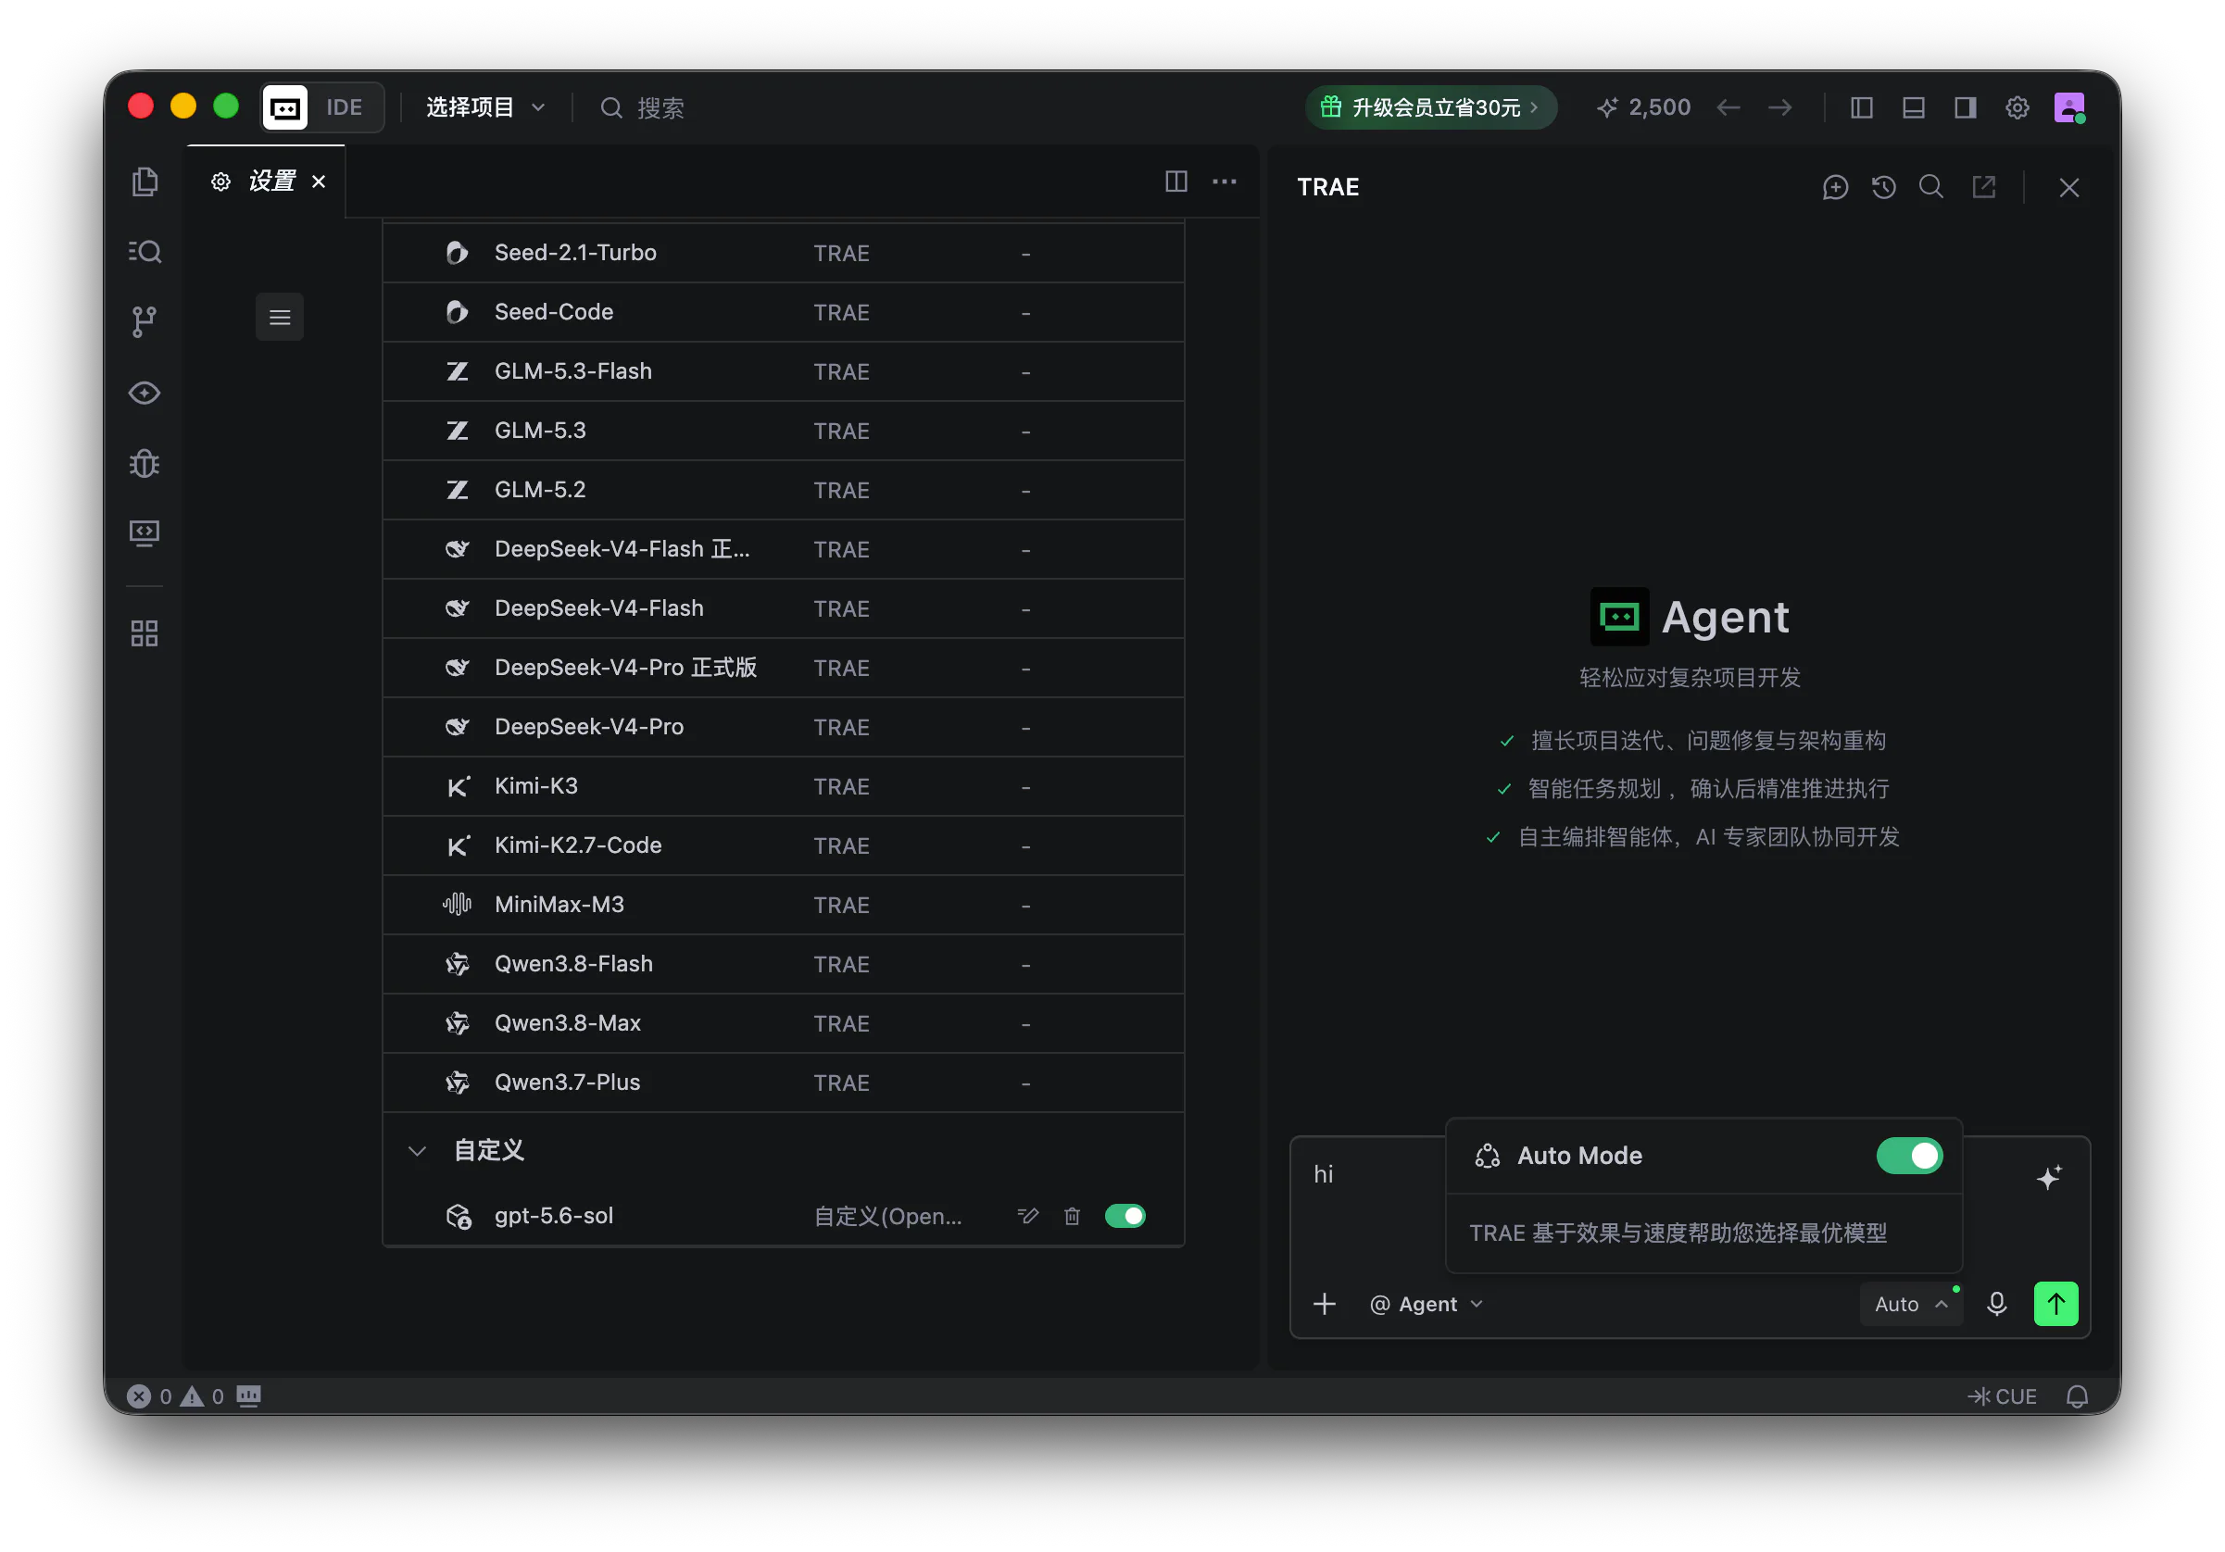Open the extensions grid icon
This screenshot has width=2225, height=1552.
[145, 633]
